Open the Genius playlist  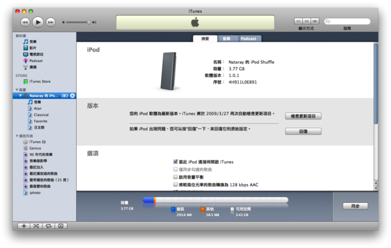pos(32,148)
